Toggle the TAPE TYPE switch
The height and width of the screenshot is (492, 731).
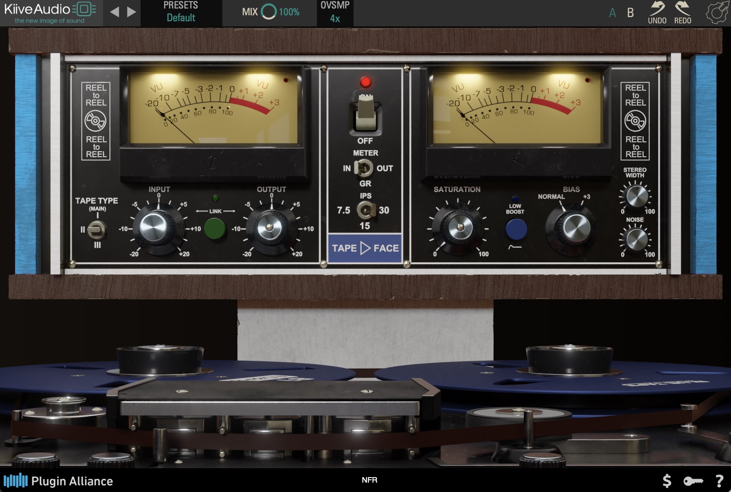point(97,230)
